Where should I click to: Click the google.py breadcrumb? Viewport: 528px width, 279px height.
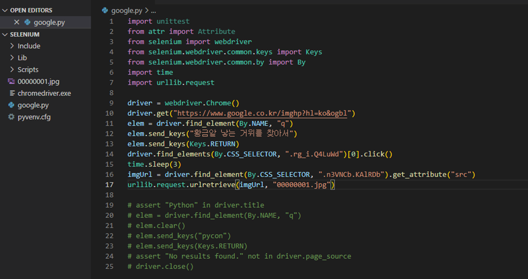[126, 11]
